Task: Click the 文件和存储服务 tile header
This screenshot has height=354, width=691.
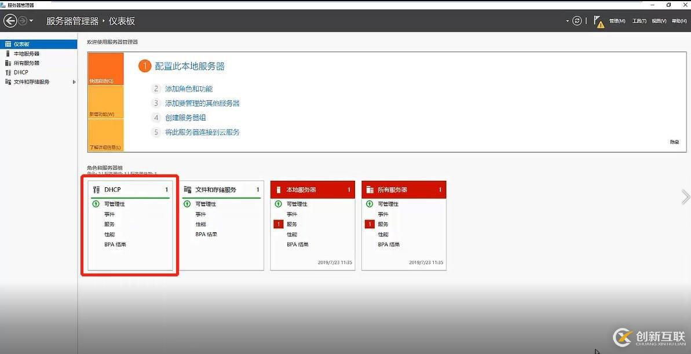Action: [222, 189]
